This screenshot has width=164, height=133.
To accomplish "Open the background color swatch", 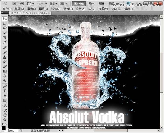I will coord(7,130).
